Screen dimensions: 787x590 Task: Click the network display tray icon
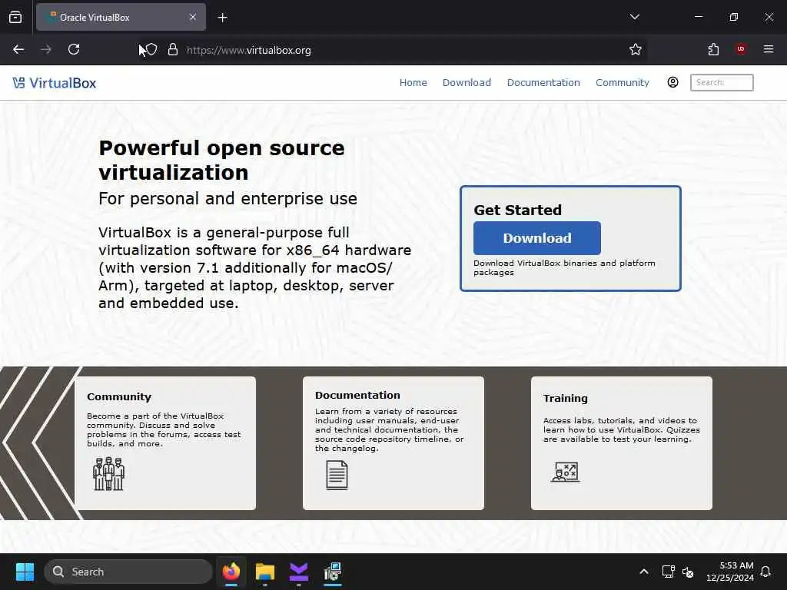click(x=668, y=572)
